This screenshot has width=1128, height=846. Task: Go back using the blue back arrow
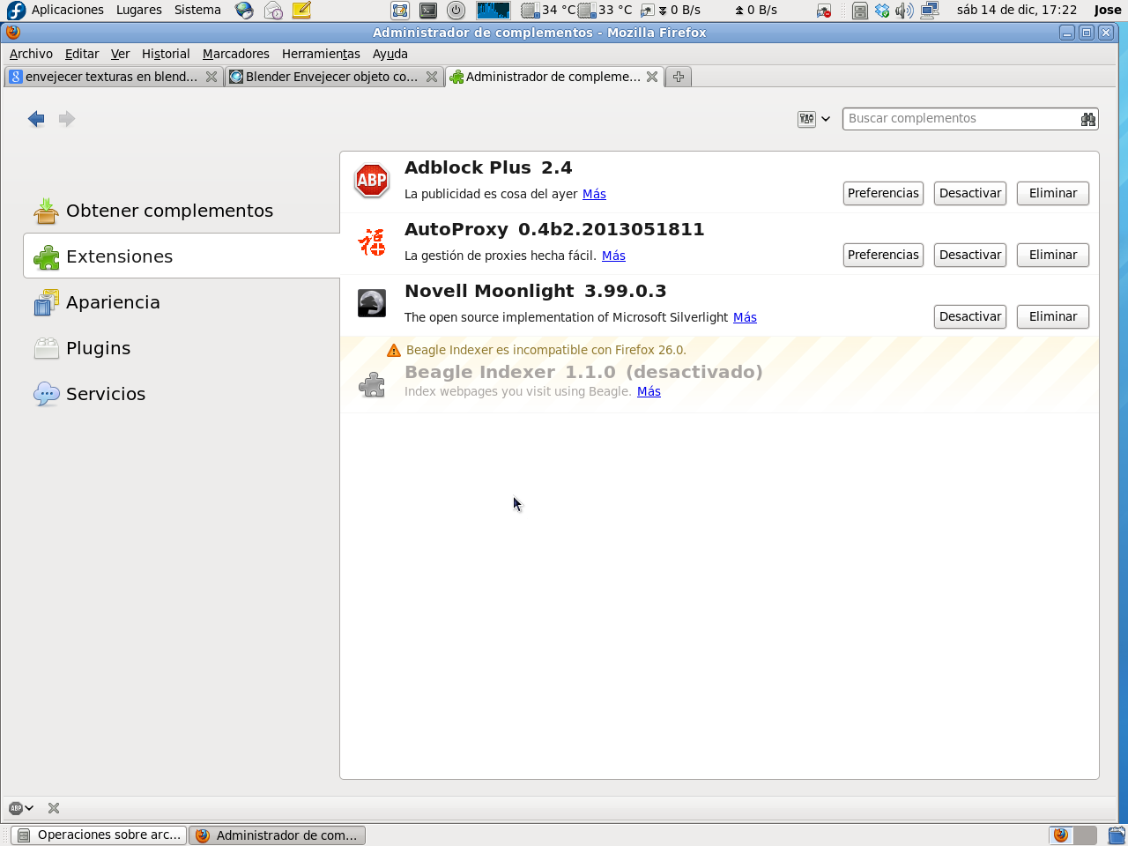[36, 119]
